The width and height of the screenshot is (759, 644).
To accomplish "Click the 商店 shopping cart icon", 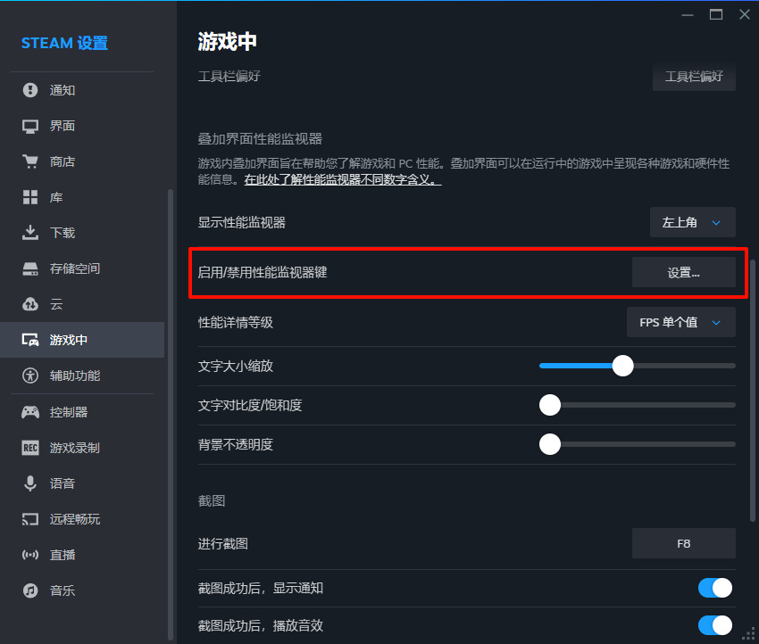I will [x=30, y=161].
